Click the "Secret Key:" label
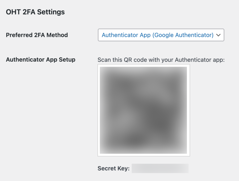 [x=113, y=168]
